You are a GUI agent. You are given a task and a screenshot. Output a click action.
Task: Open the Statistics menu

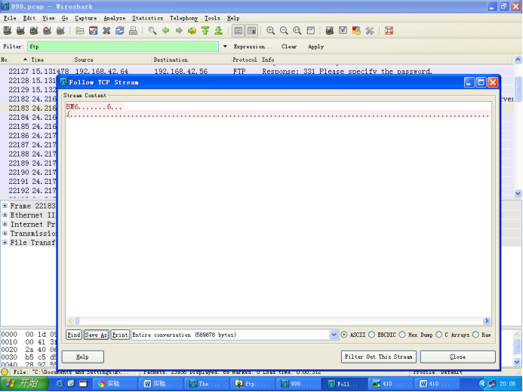tap(147, 18)
